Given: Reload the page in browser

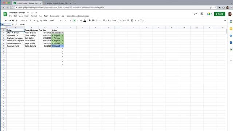Looking at the screenshot, I should (11, 7).
